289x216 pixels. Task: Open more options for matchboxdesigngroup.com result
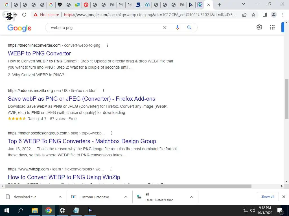(111, 133)
